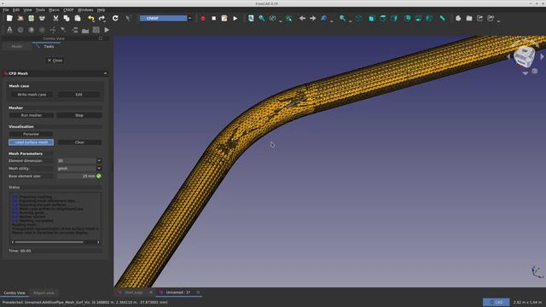Set the top view cube icon

pos(383,18)
